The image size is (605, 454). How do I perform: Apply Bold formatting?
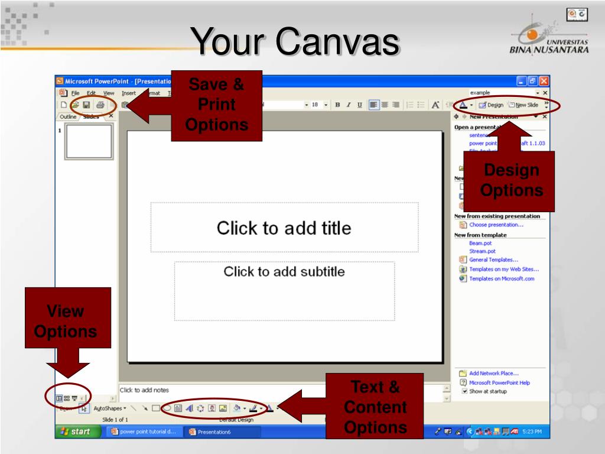click(x=337, y=105)
